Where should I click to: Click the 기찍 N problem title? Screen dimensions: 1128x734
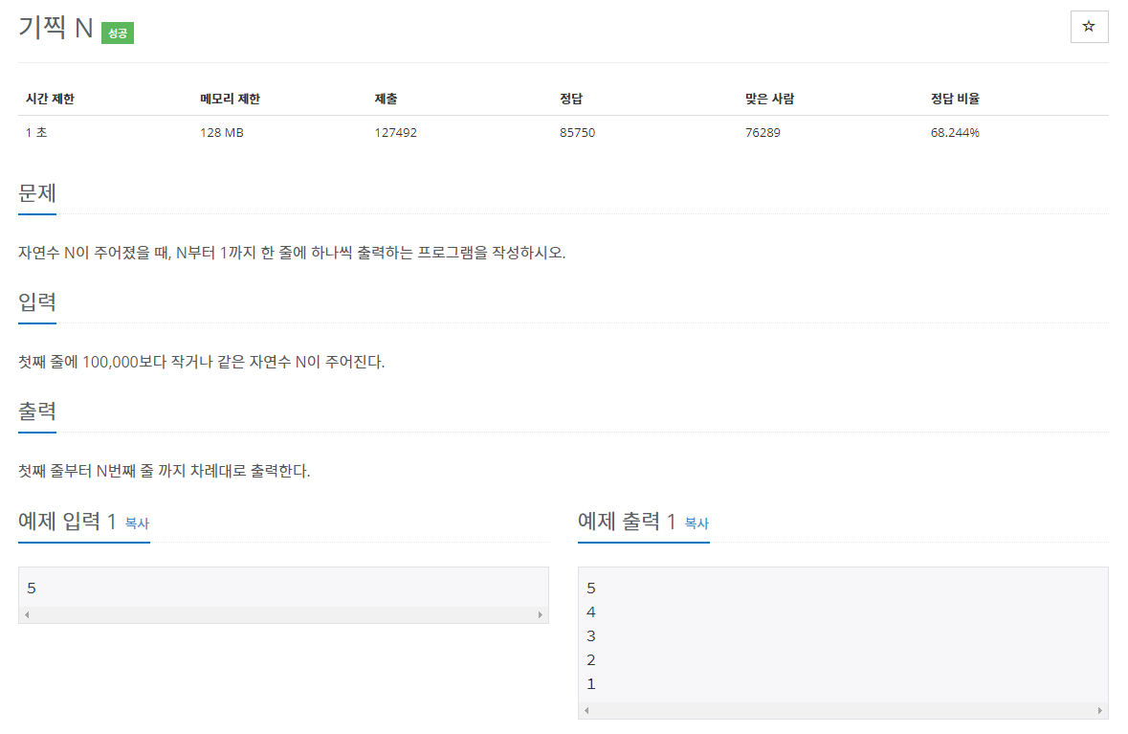point(55,29)
